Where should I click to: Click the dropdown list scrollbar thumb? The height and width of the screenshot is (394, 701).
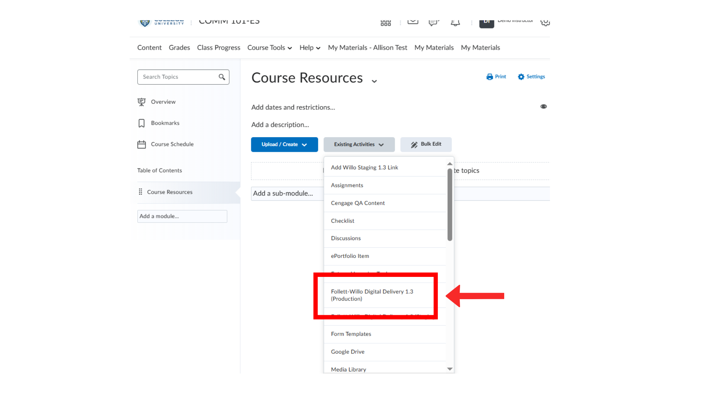(450, 204)
